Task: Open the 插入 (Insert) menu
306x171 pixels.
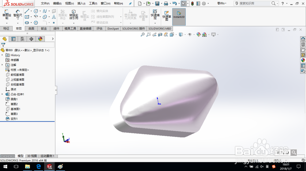Action: point(81,3)
